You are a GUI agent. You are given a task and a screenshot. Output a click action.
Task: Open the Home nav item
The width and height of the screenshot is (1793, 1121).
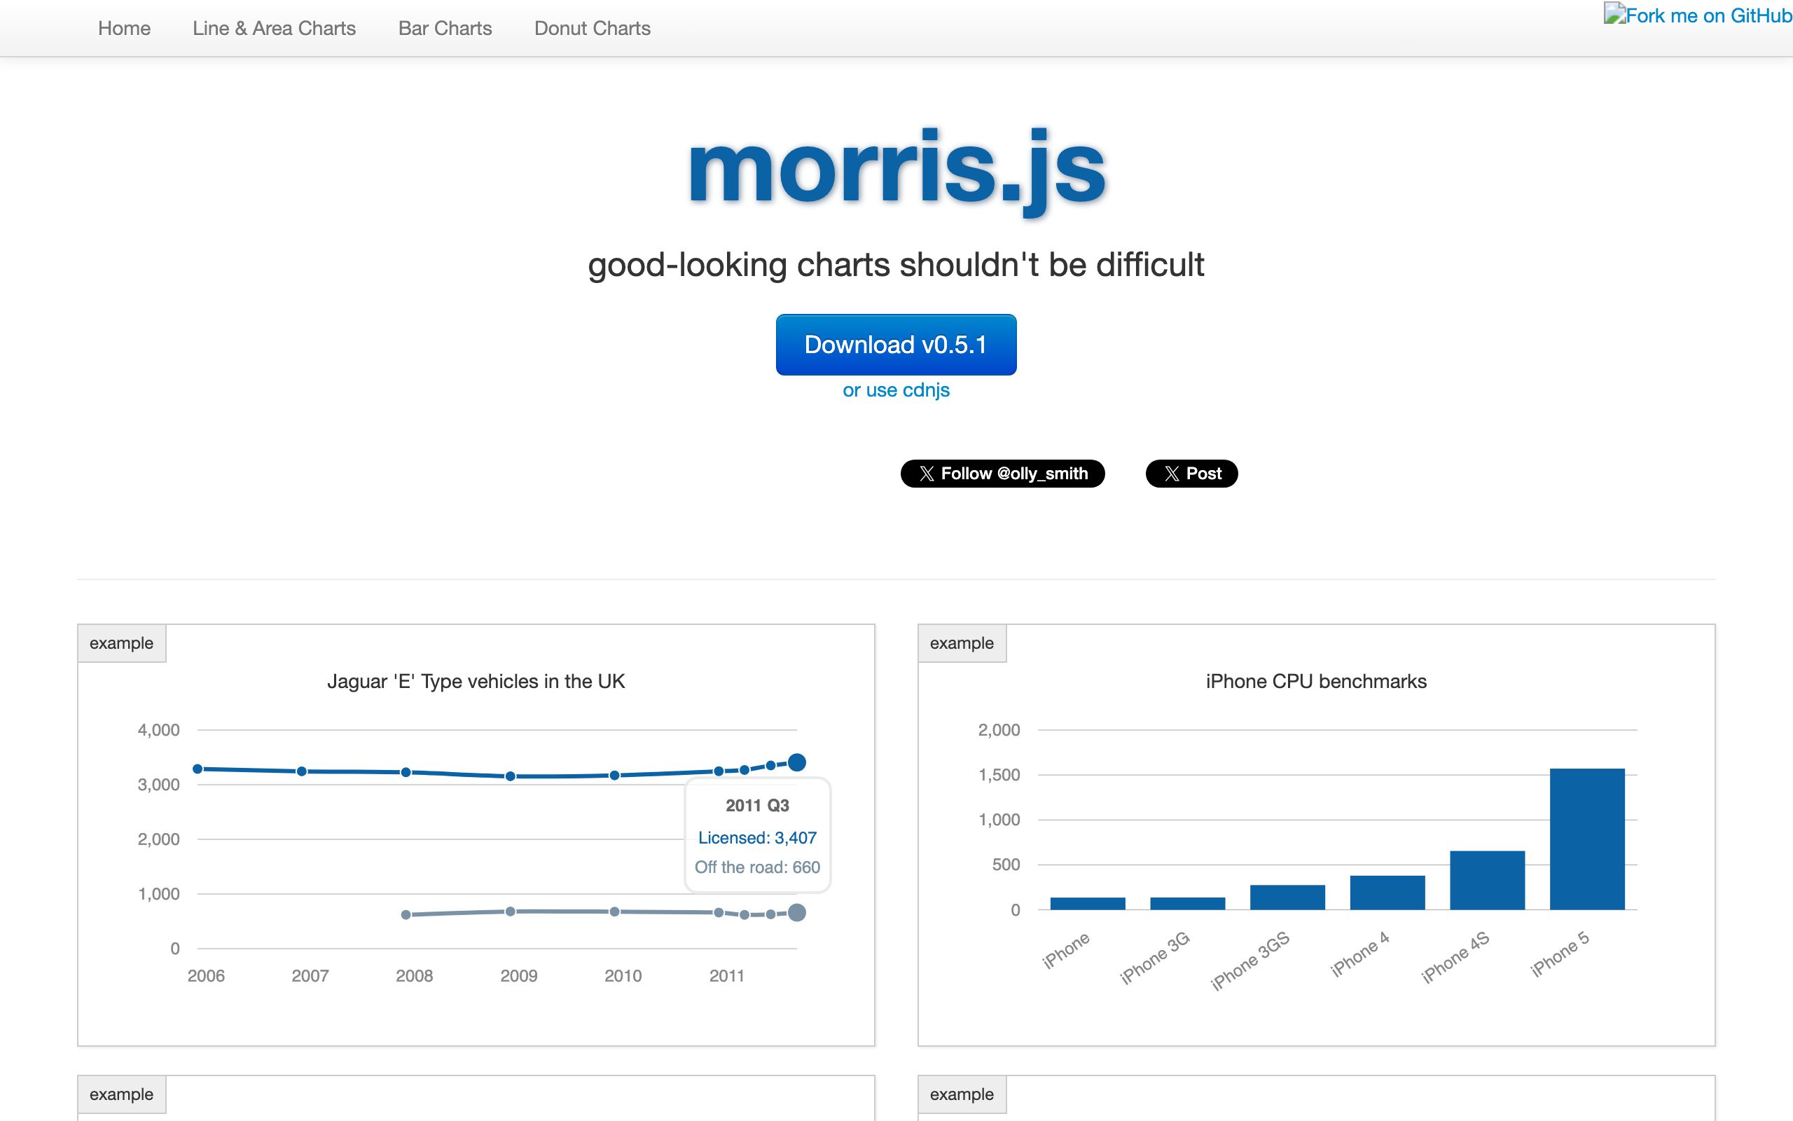point(124,28)
